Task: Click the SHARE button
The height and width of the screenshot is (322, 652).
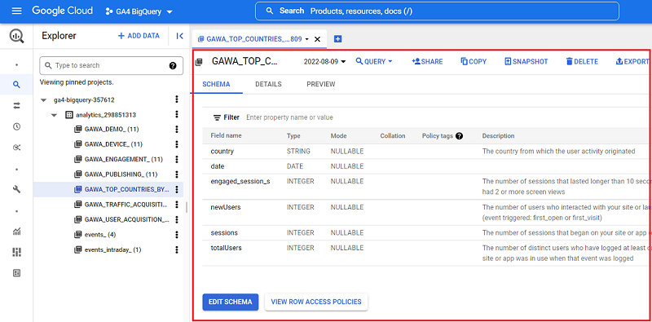Action: click(x=427, y=61)
